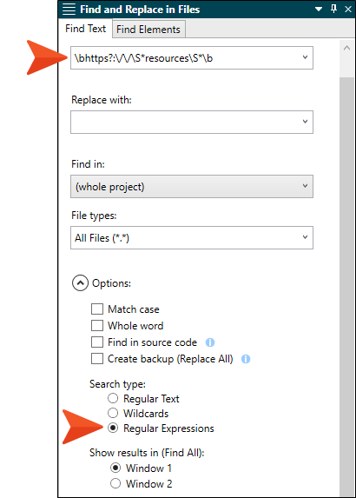
Task: Show info for Create backup option
Action: coord(246,359)
